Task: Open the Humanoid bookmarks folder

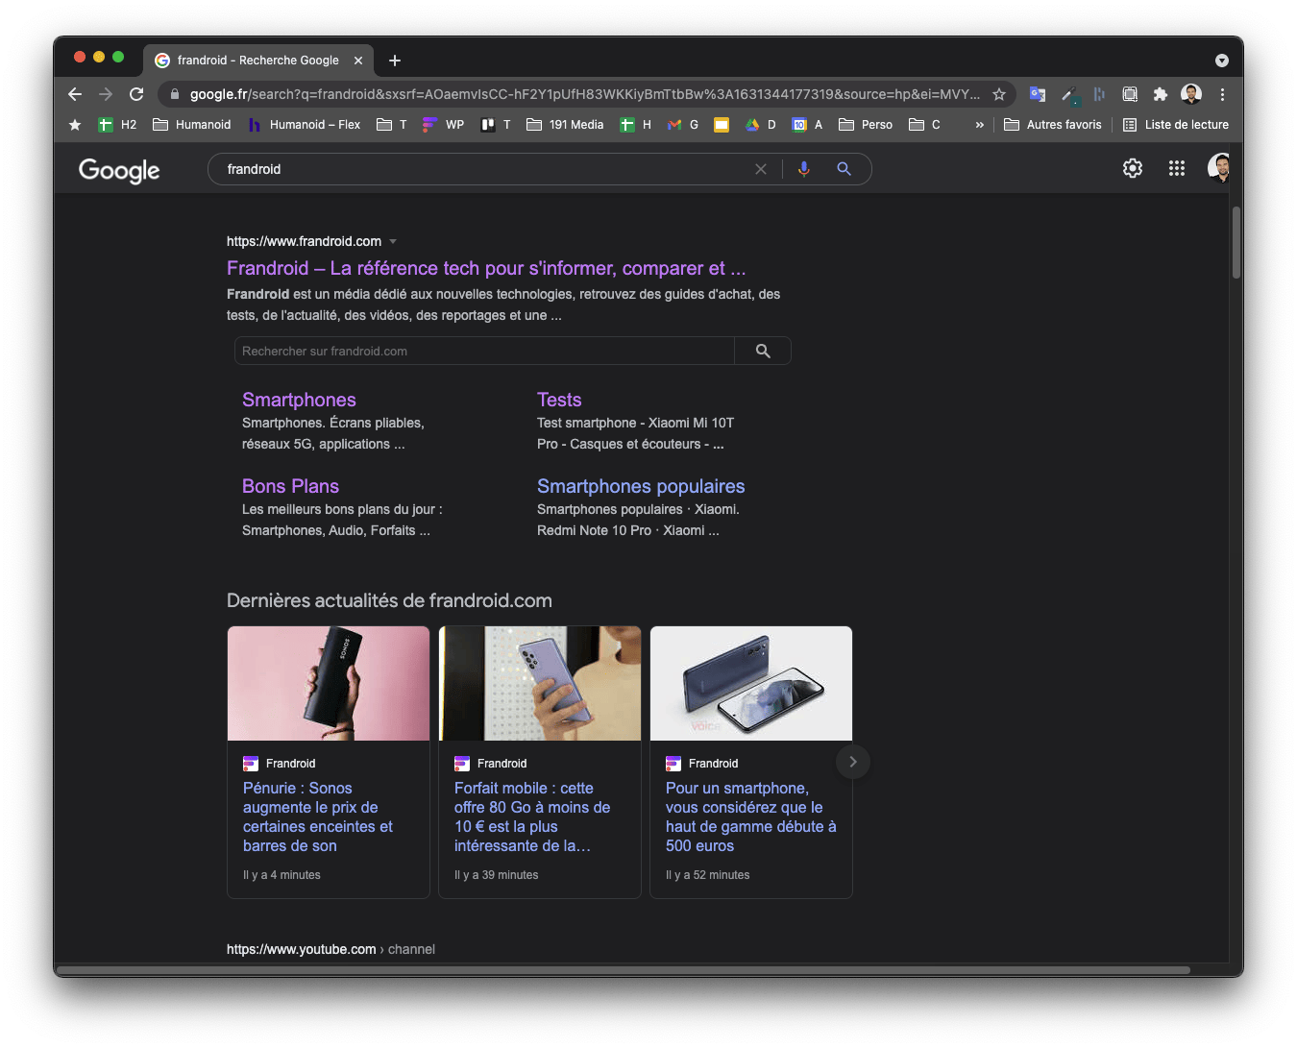Action: point(192,125)
